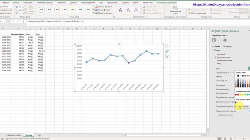The image size is (250, 140).
Task: Open Эффекты фигуры shape effects
Action: 104,13
